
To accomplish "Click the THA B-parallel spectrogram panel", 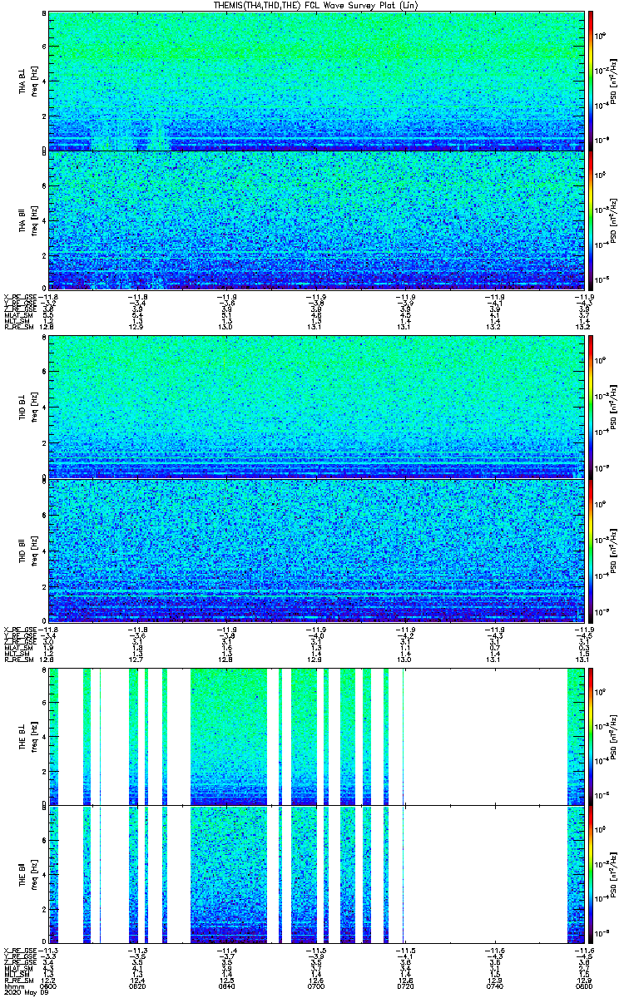I will [x=316, y=220].
